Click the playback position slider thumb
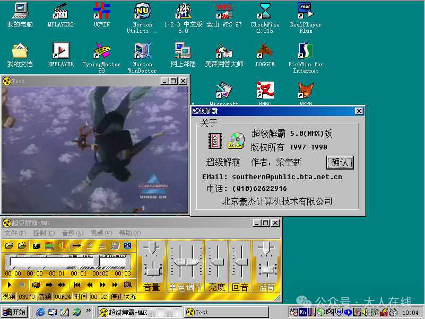The image size is (425, 319). pyautogui.click(x=96, y=262)
